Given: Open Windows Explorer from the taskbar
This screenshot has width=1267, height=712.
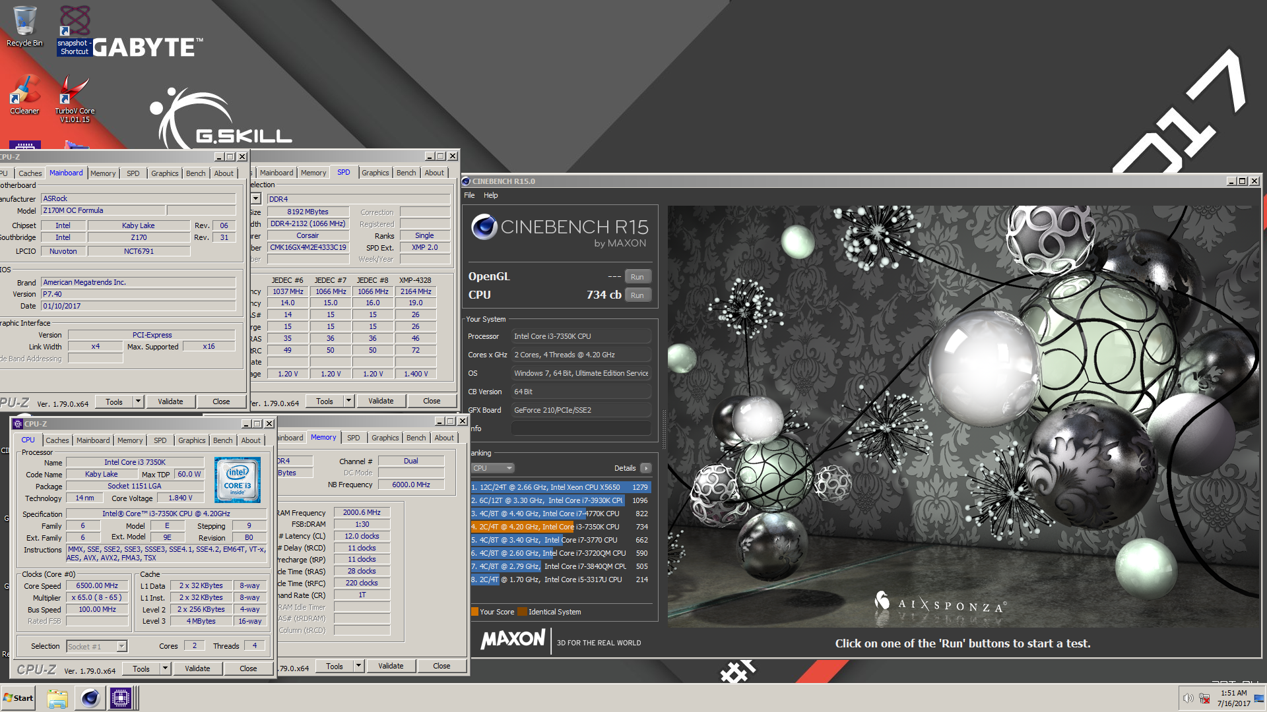Looking at the screenshot, I should coord(57,698).
